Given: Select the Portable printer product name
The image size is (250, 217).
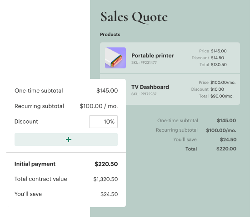Looking at the screenshot, I should point(152,56).
